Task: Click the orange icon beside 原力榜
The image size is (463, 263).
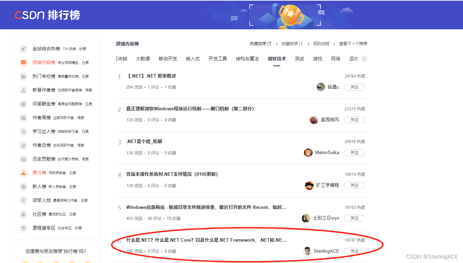Action: (x=23, y=173)
